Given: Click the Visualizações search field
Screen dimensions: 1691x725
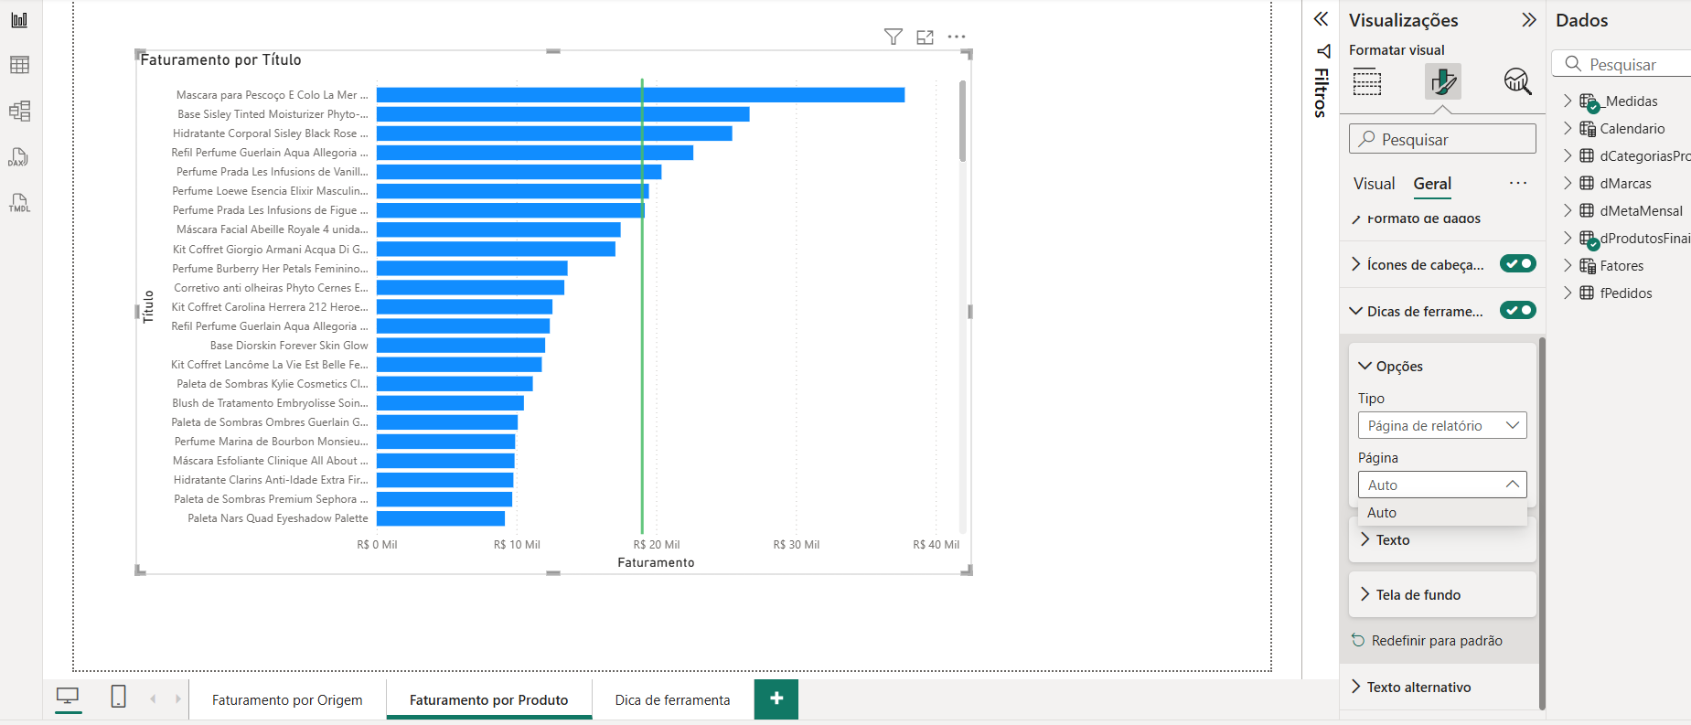Looking at the screenshot, I should tap(1442, 139).
